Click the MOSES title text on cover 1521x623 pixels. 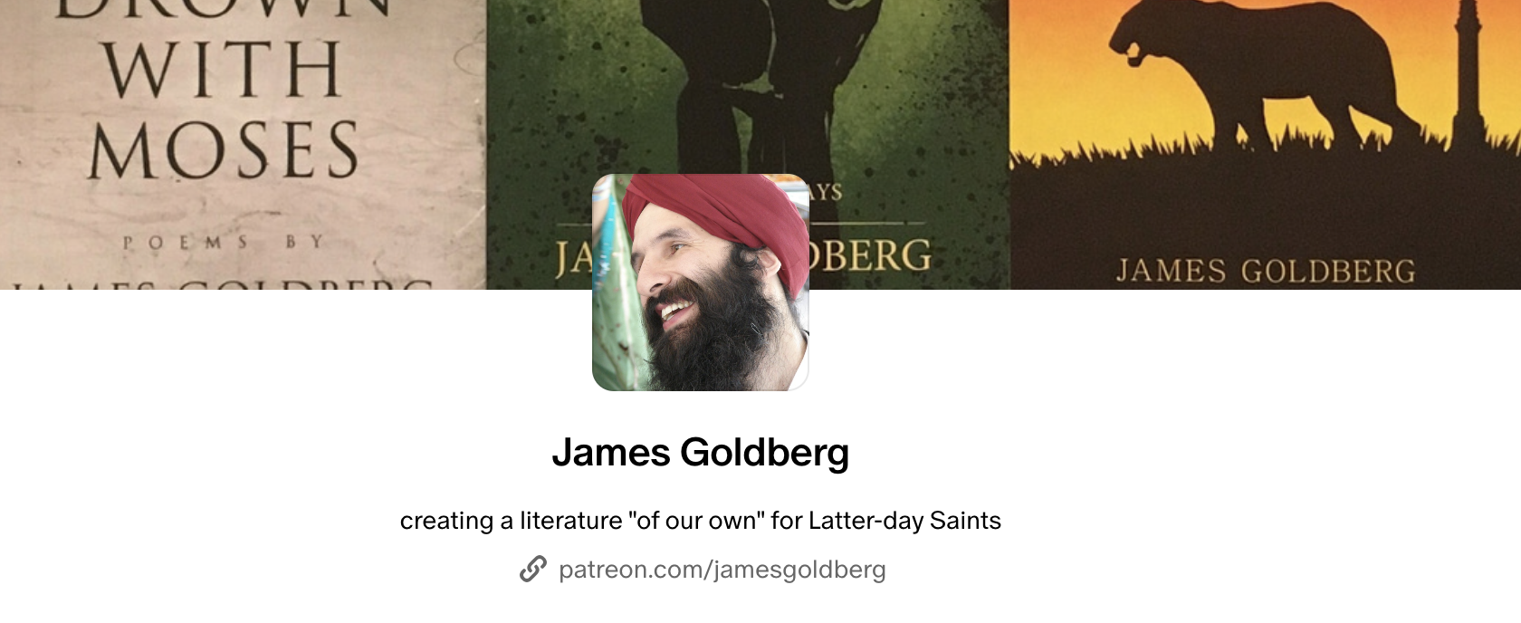225,150
